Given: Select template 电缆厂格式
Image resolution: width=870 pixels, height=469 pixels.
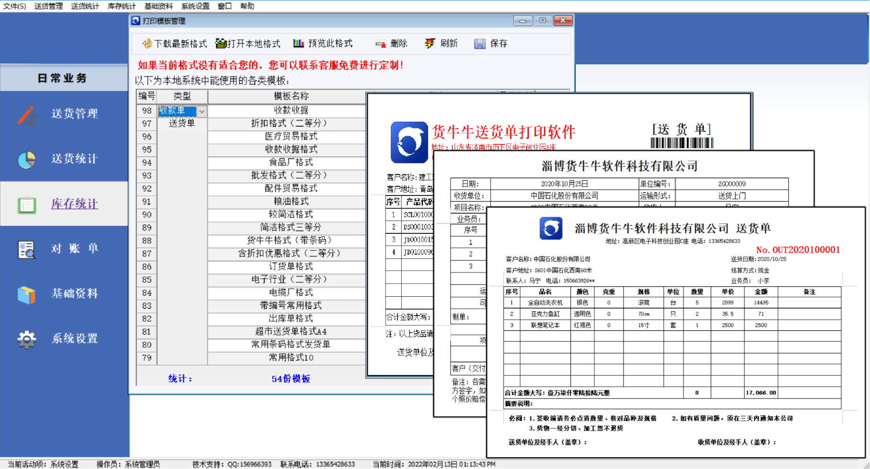Looking at the screenshot, I should [291, 292].
